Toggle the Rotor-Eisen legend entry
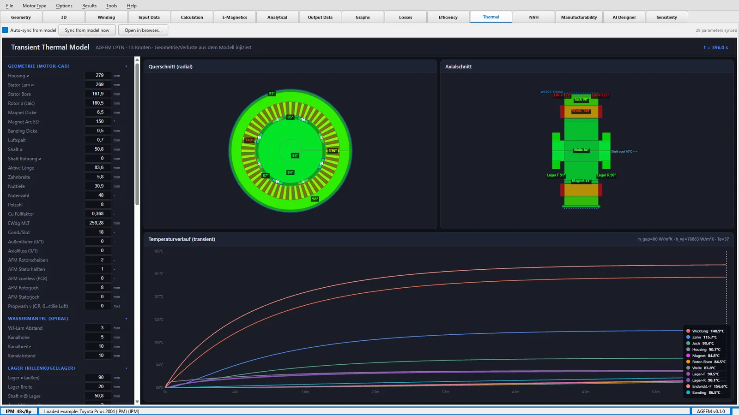This screenshot has height=415, width=739. [706, 362]
